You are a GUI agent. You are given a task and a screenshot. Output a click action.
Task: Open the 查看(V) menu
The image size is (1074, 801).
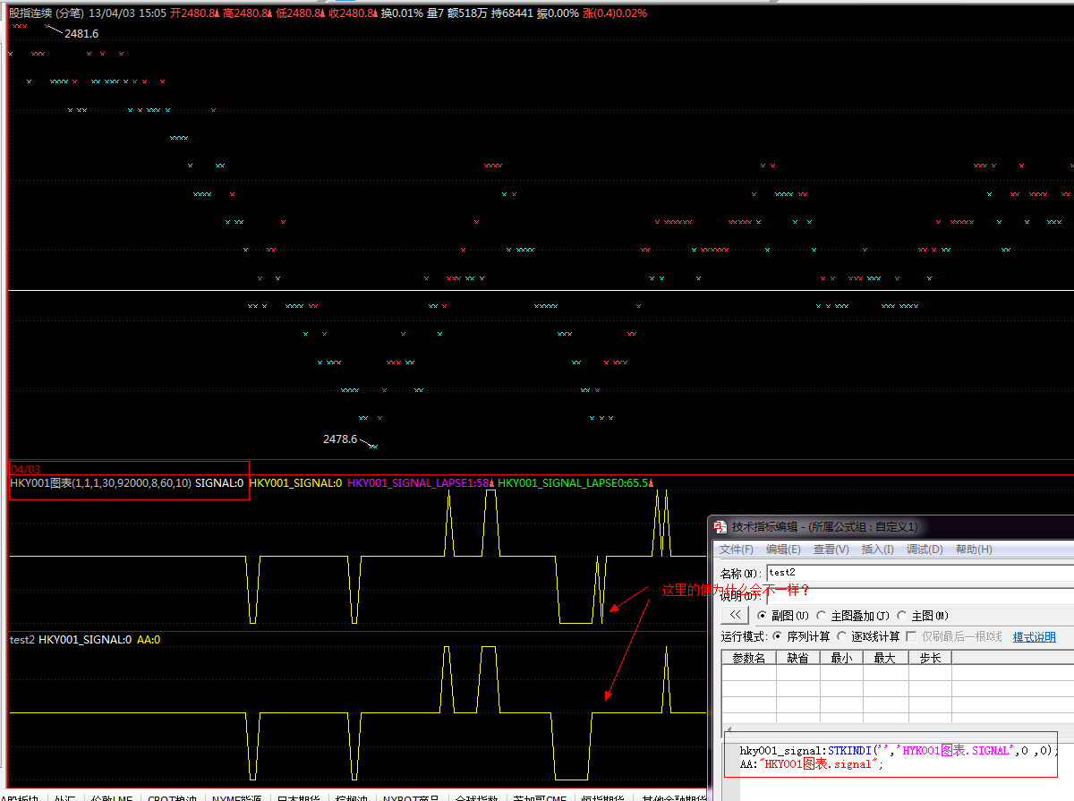pos(831,550)
